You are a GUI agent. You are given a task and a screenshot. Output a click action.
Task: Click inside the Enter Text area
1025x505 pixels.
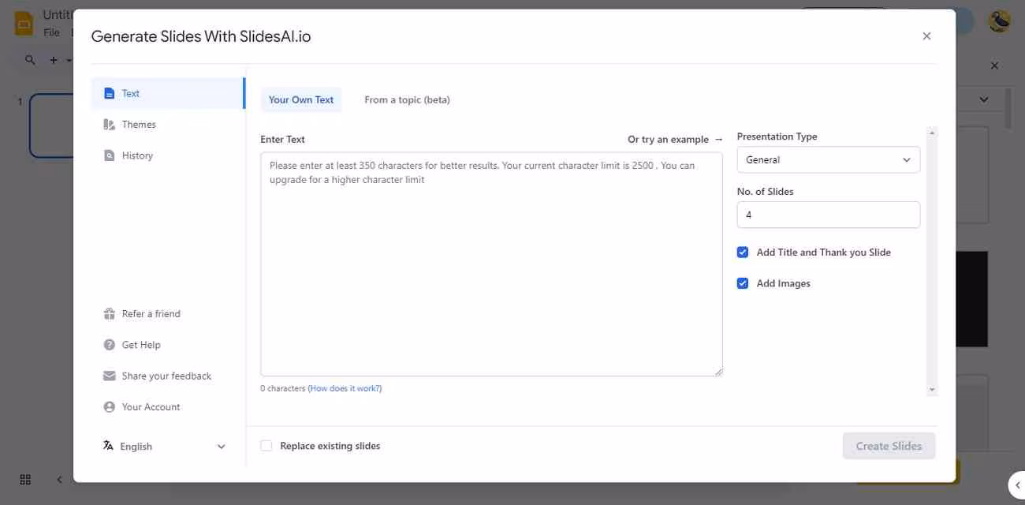(x=491, y=268)
